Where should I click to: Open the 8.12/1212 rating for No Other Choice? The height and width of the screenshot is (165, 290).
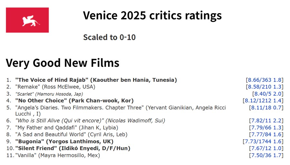263,100
